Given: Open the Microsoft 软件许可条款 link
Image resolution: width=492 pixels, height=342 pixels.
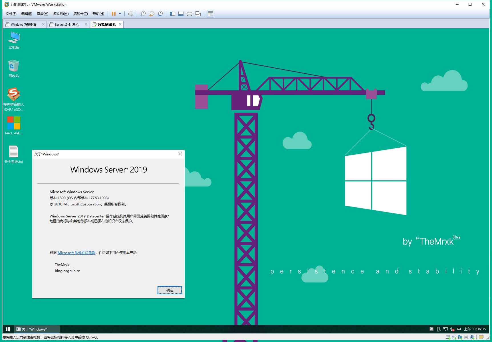Looking at the screenshot, I should 76,253.
